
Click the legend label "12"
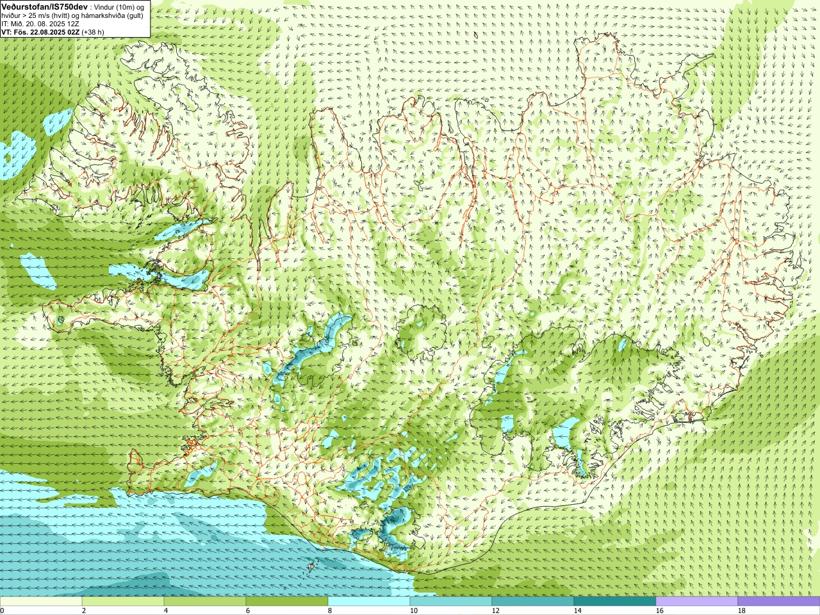click(496, 611)
